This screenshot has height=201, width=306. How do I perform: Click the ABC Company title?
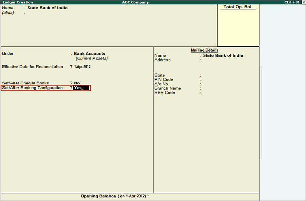135,2
